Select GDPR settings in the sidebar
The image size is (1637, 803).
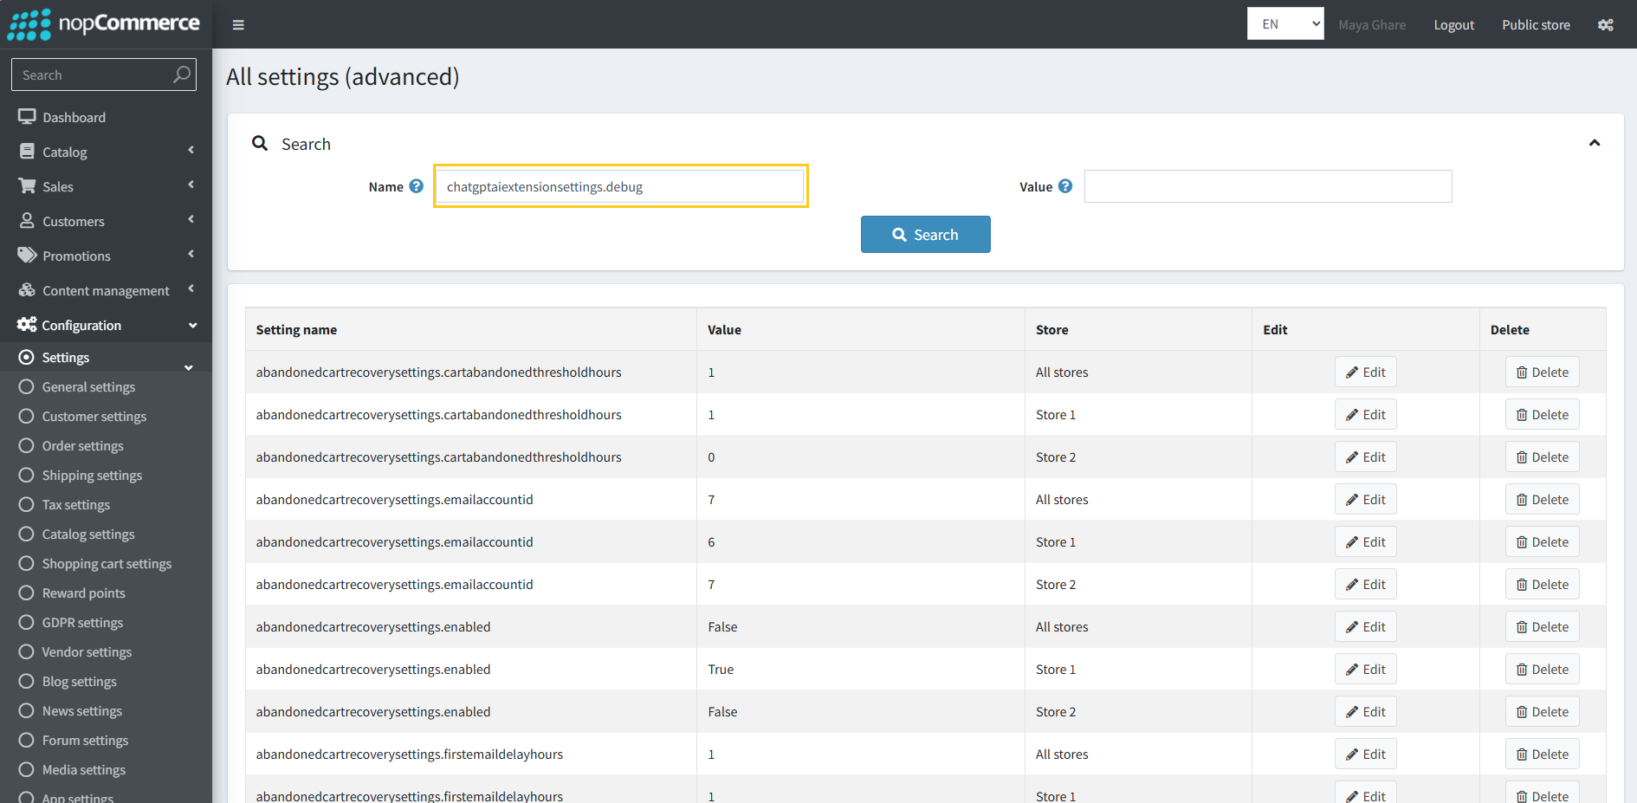(82, 622)
